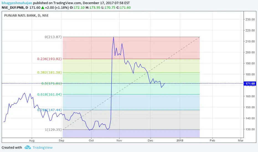Click the Mar label on time axis
The height and width of the screenshot is (152, 258).
[241, 140]
